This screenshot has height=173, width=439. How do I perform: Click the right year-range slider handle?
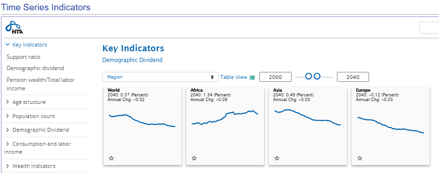317,76
